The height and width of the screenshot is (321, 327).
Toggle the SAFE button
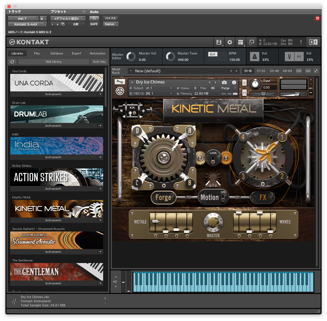94,24
